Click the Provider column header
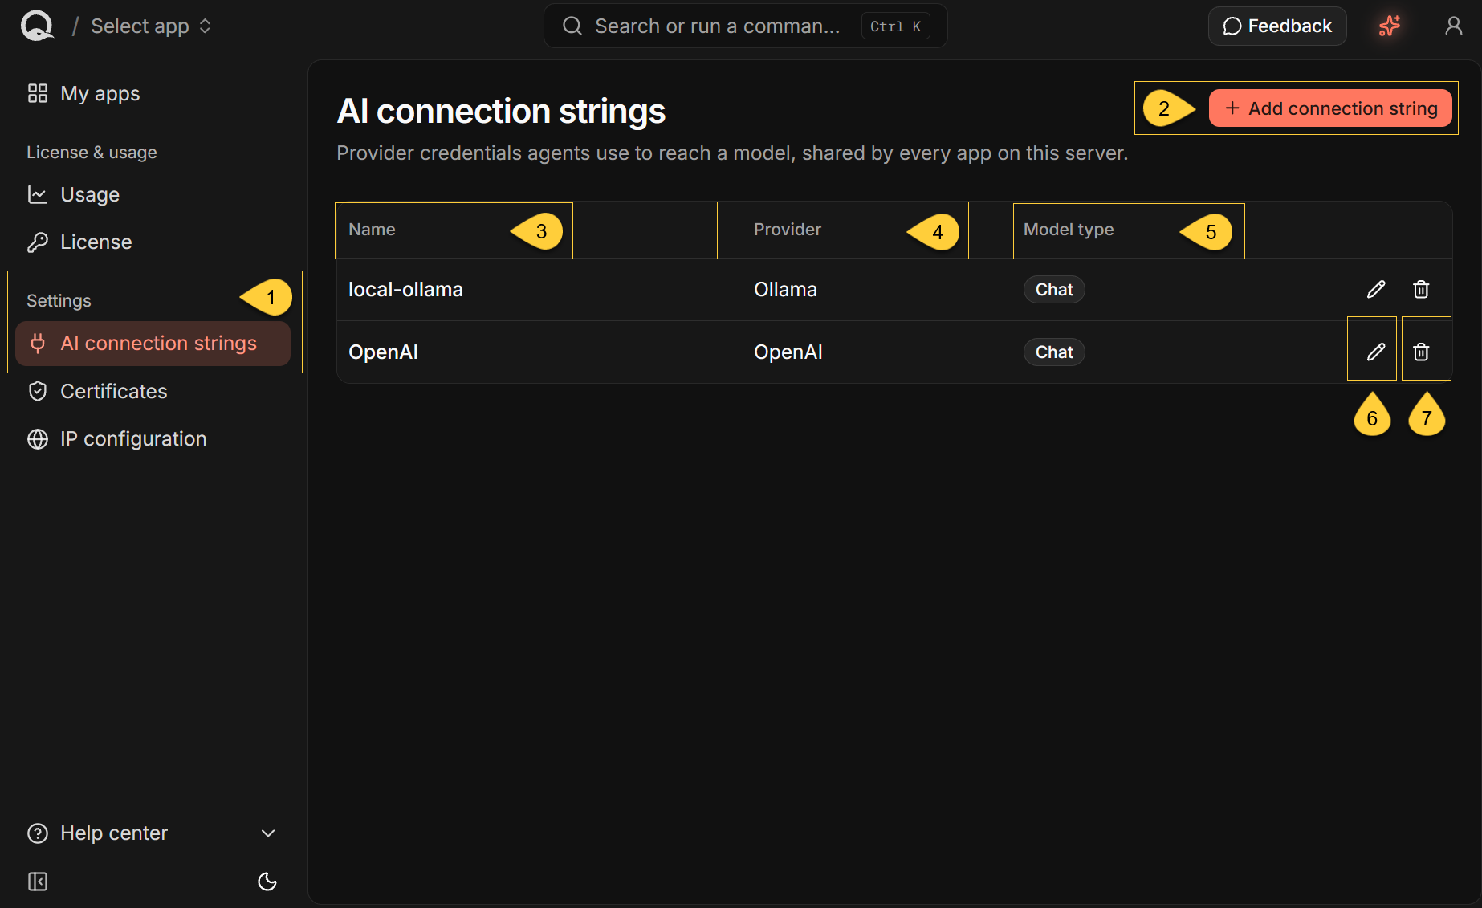The image size is (1482, 908). [x=788, y=230]
